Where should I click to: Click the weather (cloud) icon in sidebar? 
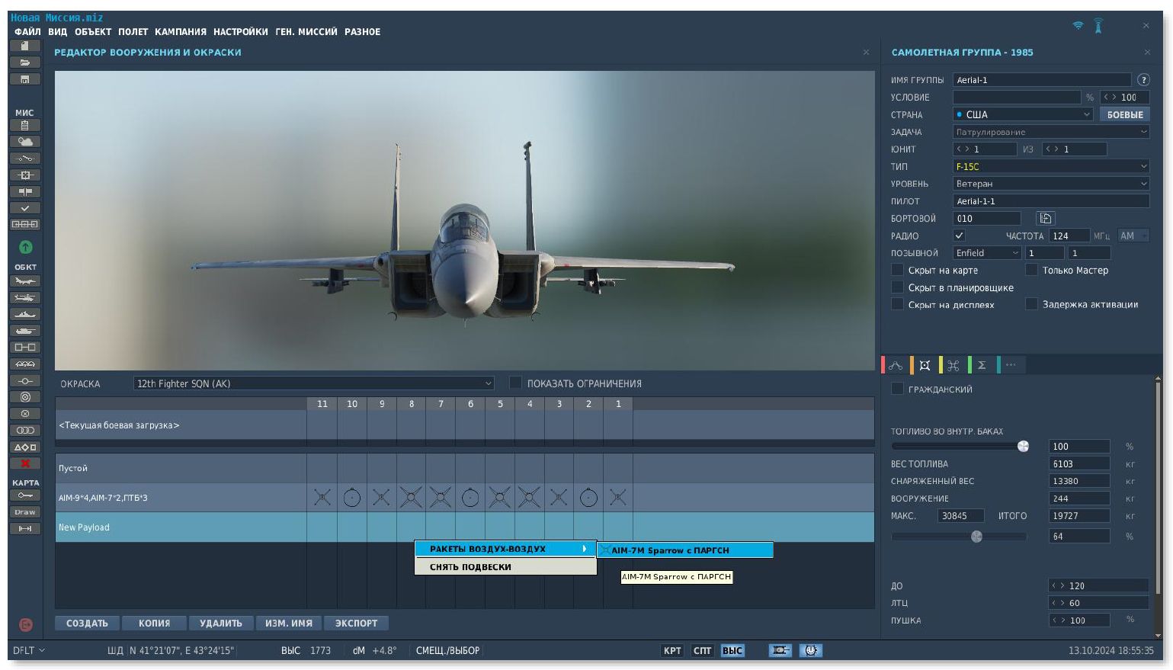pos(25,142)
